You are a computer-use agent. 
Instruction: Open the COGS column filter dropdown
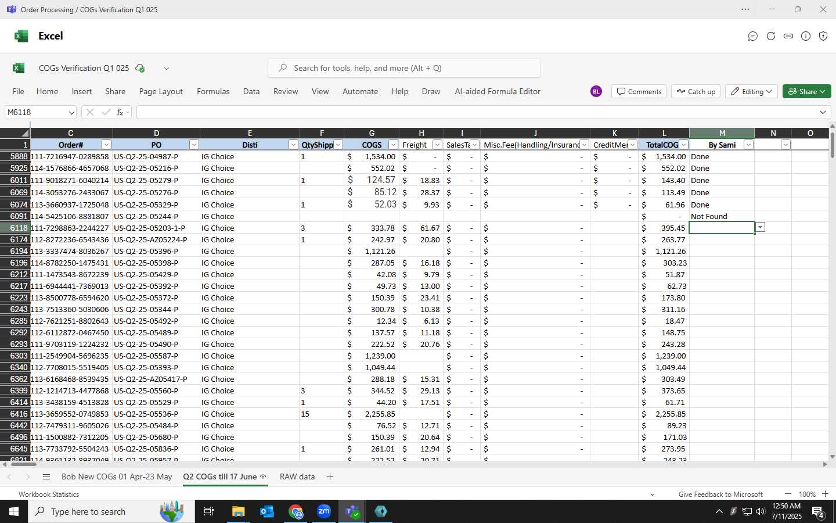[393, 145]
